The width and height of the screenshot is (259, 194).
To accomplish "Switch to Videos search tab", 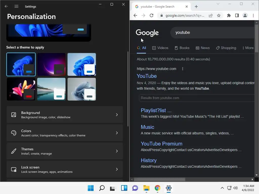I will 160,48.
